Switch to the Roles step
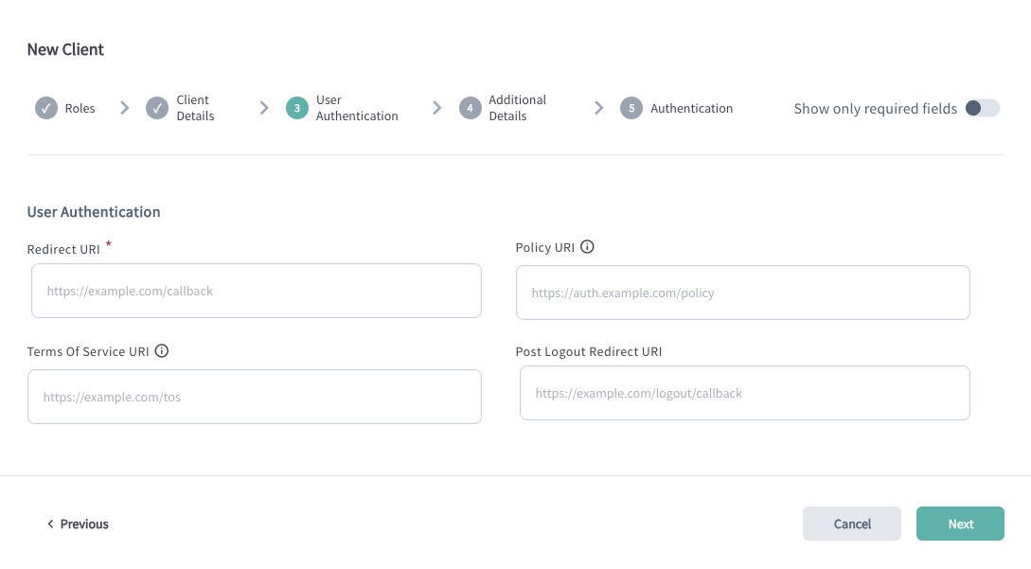 point(80,108)
